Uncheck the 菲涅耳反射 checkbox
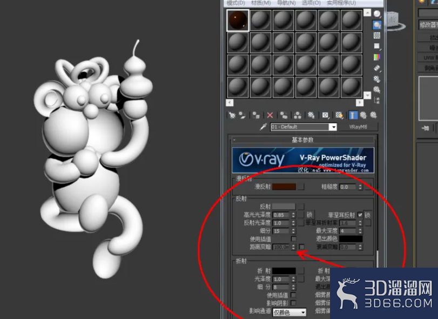This screenshot has height=319, width=438. pyautogui.click(x=360, y=215)
